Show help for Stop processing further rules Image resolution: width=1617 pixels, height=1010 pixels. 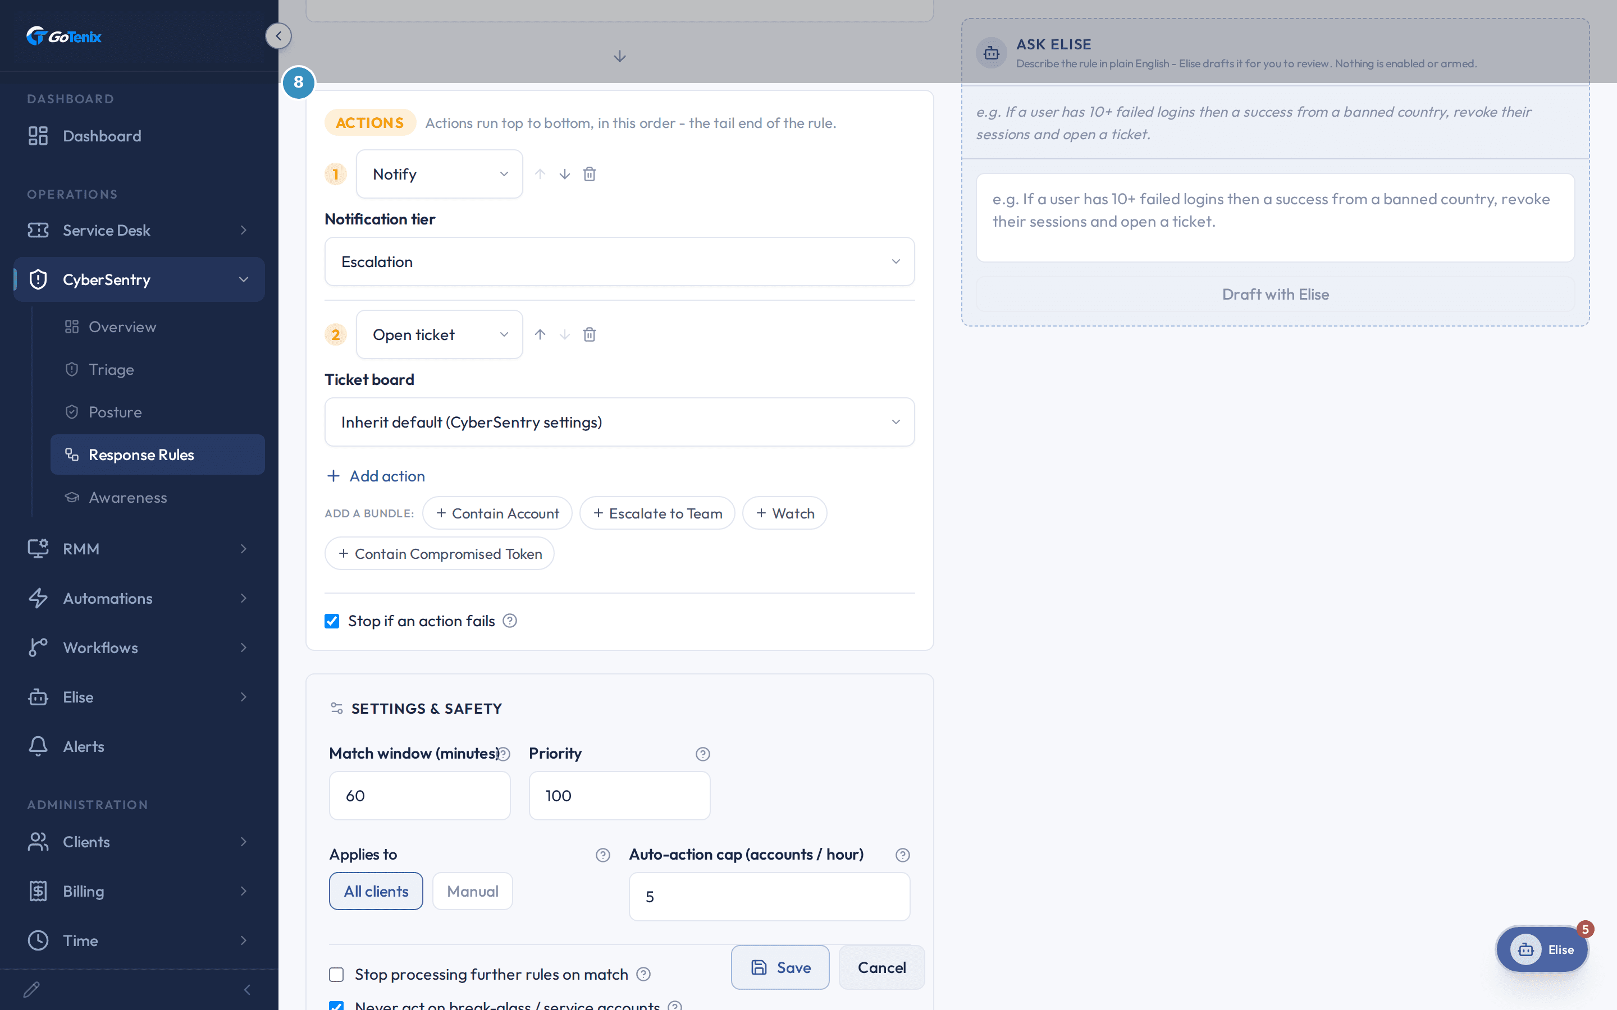tap(643, 975)
